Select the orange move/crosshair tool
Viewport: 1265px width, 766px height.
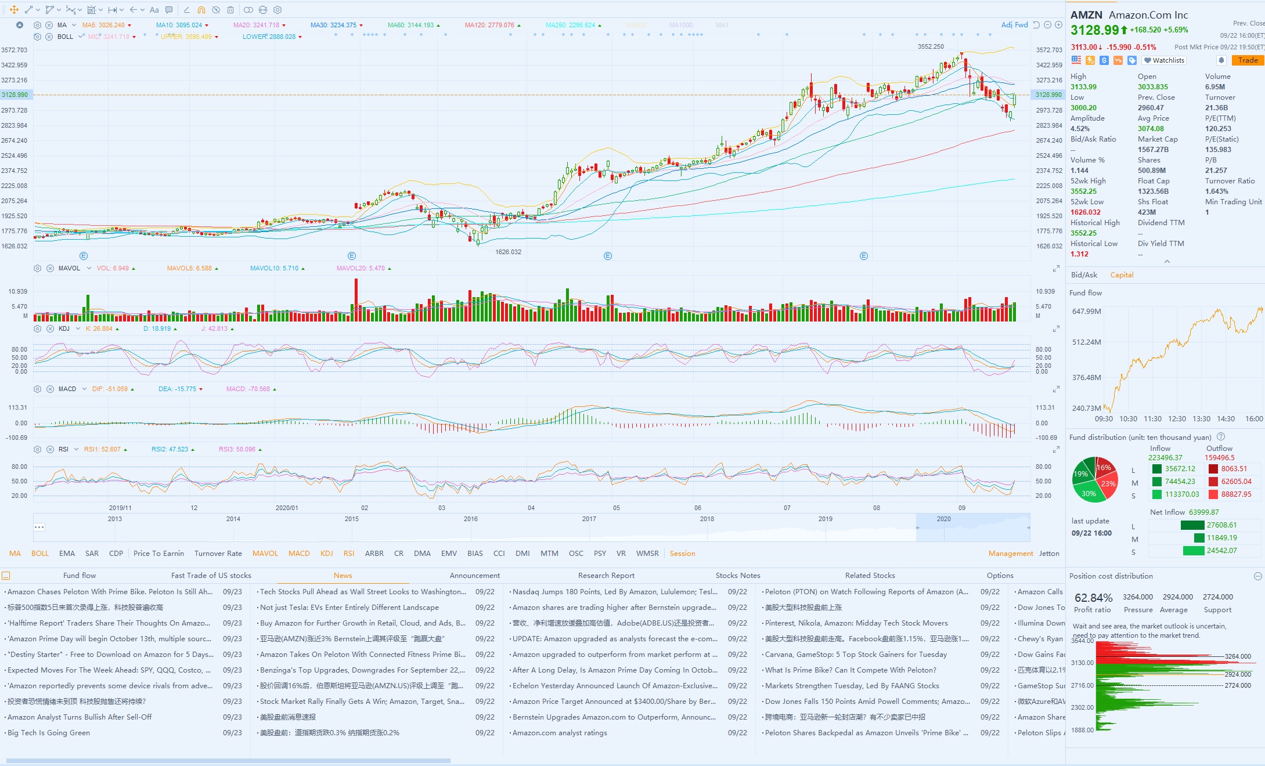(x=14, y=10)
